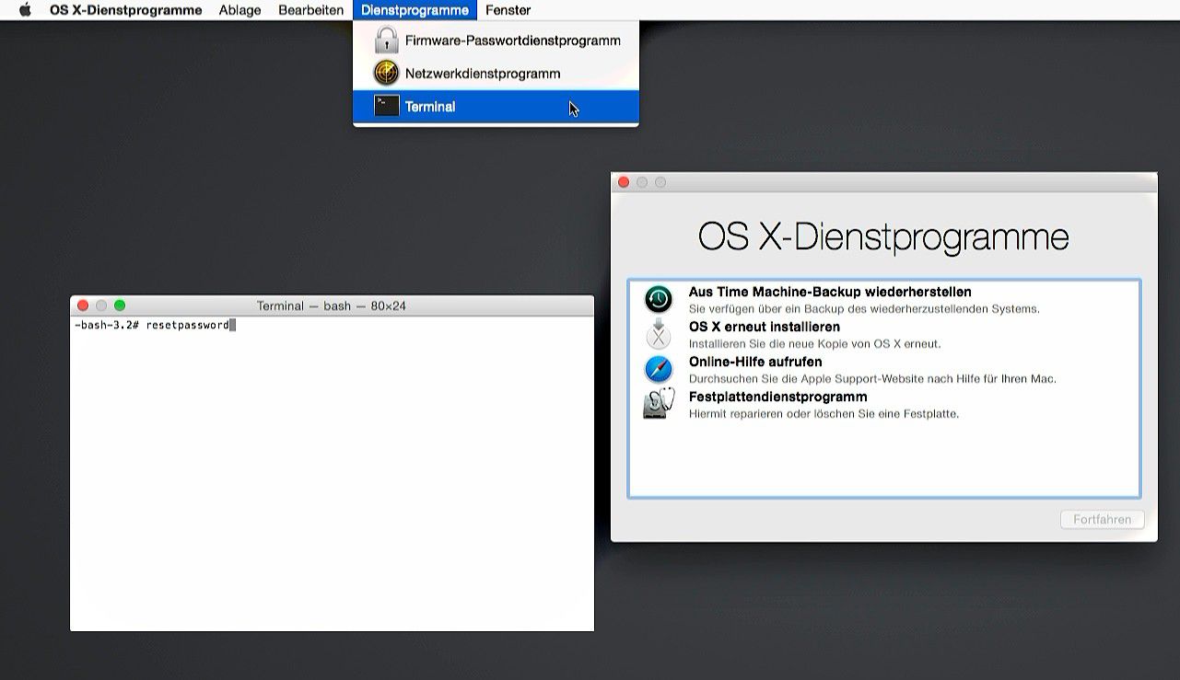Click the Festplattendienstprogramm disk icon

pyautogui.click(x=659, y=404)
